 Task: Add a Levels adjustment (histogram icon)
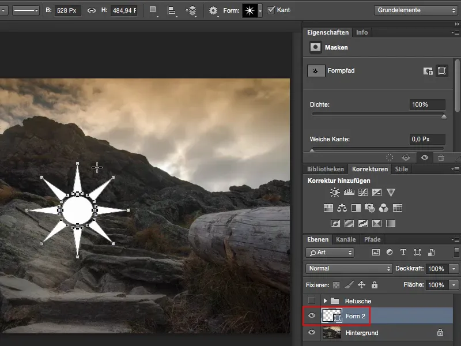coord(349,193)
